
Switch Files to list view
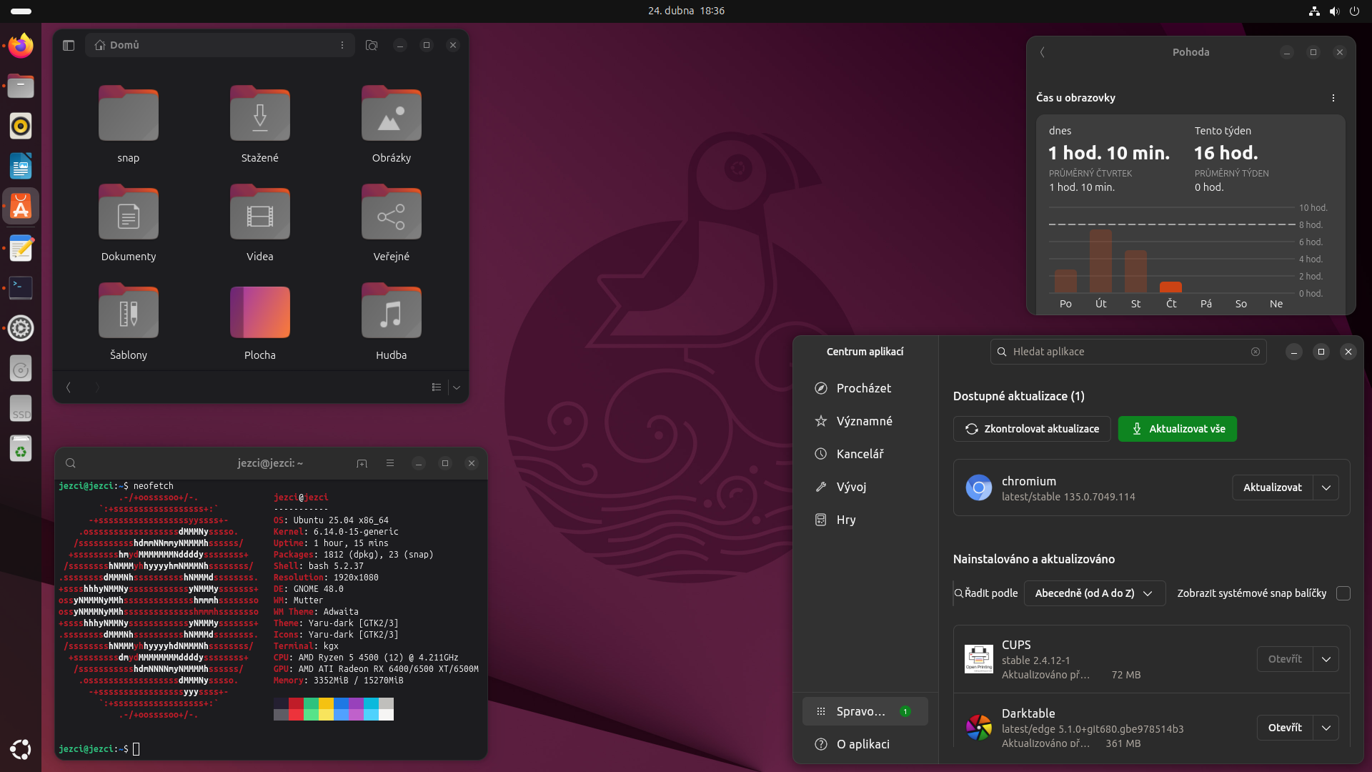[x=437, y=387]
